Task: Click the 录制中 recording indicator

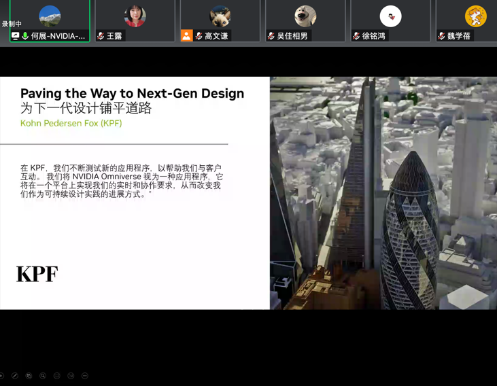Action: coord(12,24)
